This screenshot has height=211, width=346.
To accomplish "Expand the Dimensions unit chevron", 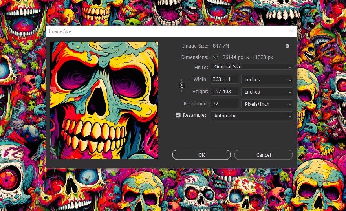I will 216,57.
